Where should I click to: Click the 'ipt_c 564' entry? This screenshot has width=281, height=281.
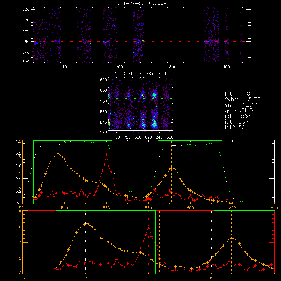tap(238, 116)
